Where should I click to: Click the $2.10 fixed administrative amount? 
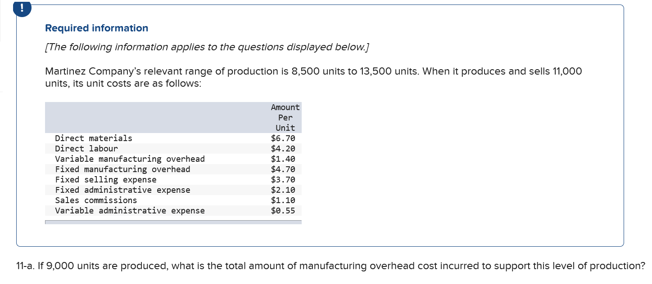coord(283,190)
